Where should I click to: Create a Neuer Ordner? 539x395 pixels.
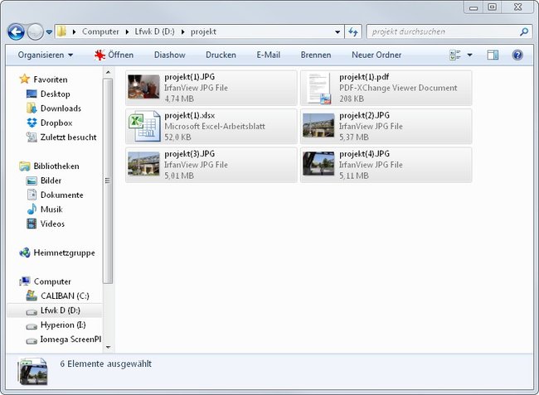click(376, 55)
